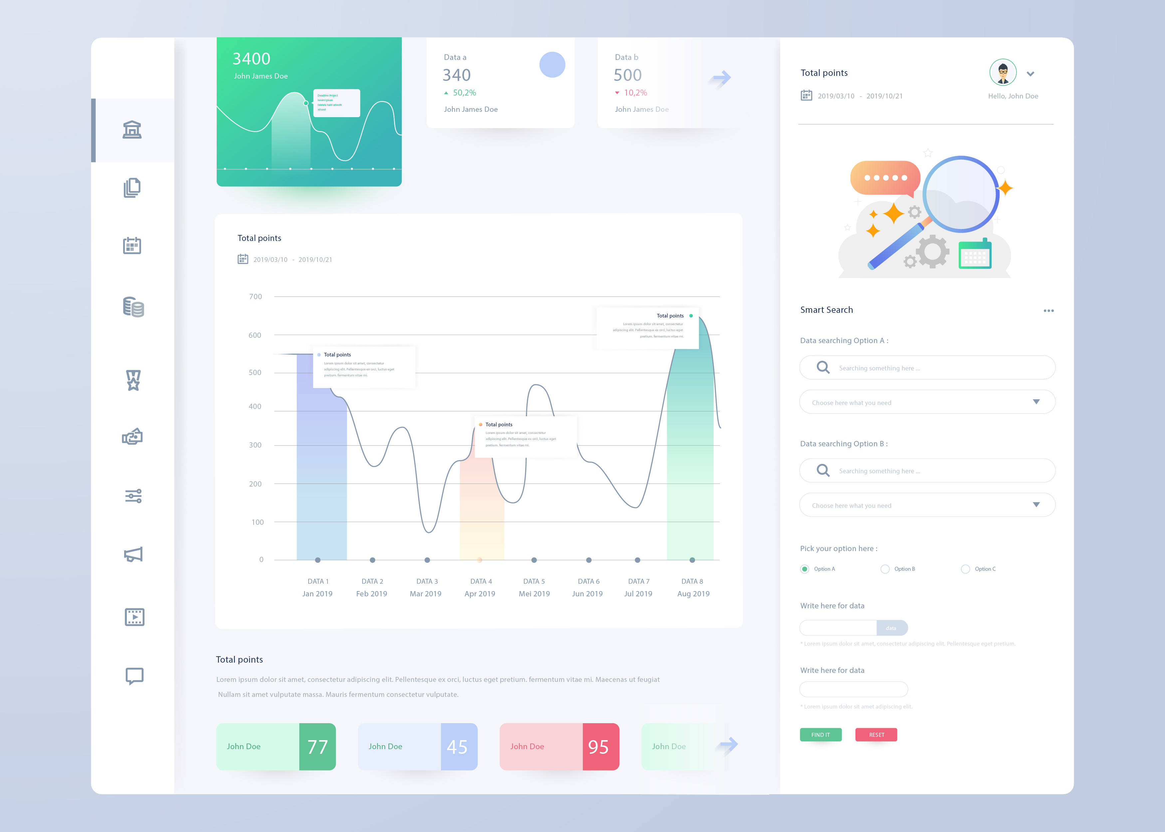
Task: Click the trophy/achievement icon in sidebar
Action: point(132,379)
